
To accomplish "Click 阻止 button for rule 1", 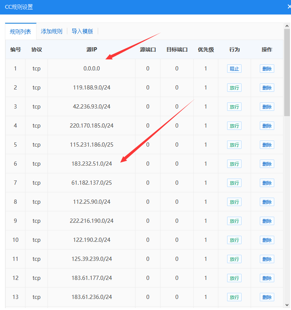I will tap(234, 69).
